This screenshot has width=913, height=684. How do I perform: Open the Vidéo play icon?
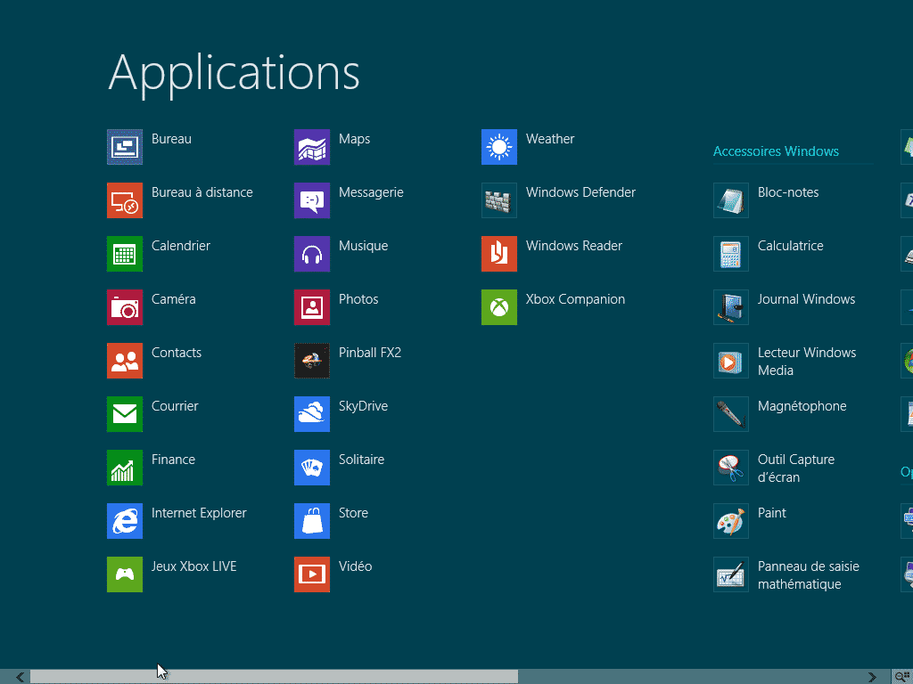click(x=312, y=574)
